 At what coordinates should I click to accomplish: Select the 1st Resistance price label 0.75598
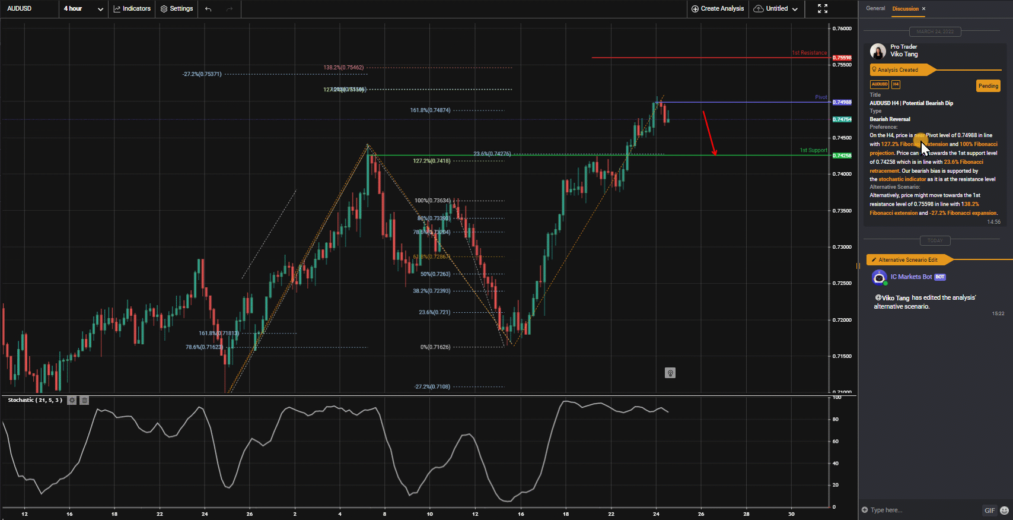[842, 58]
